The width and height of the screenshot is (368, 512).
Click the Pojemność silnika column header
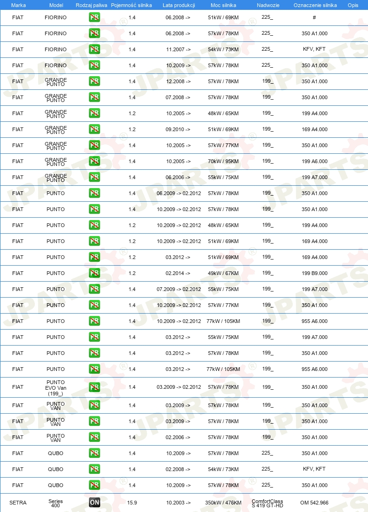point(131,5)
